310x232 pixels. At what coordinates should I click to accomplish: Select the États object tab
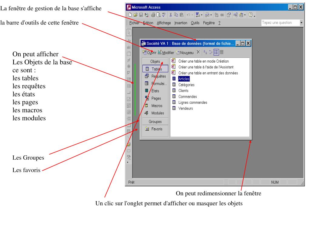coord(155,91)
